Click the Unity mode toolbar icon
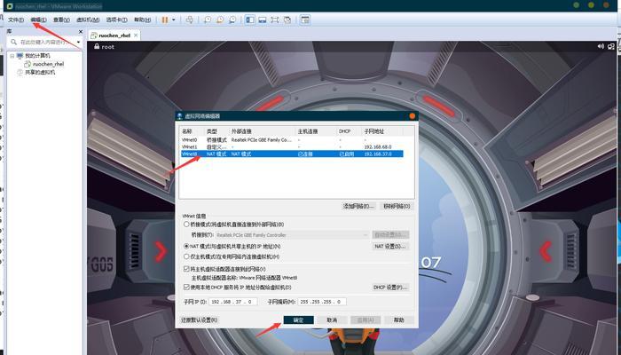Viewport: 621px width, 355px height. (x=287, y=20)
